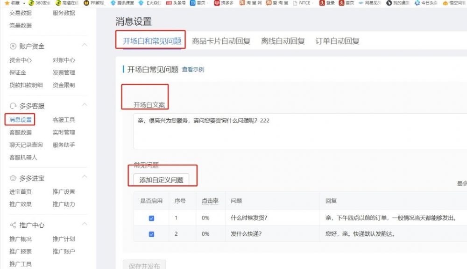Open the 淘宝网 bookmark
467x269 pixels.
click(x=250, y=3)
